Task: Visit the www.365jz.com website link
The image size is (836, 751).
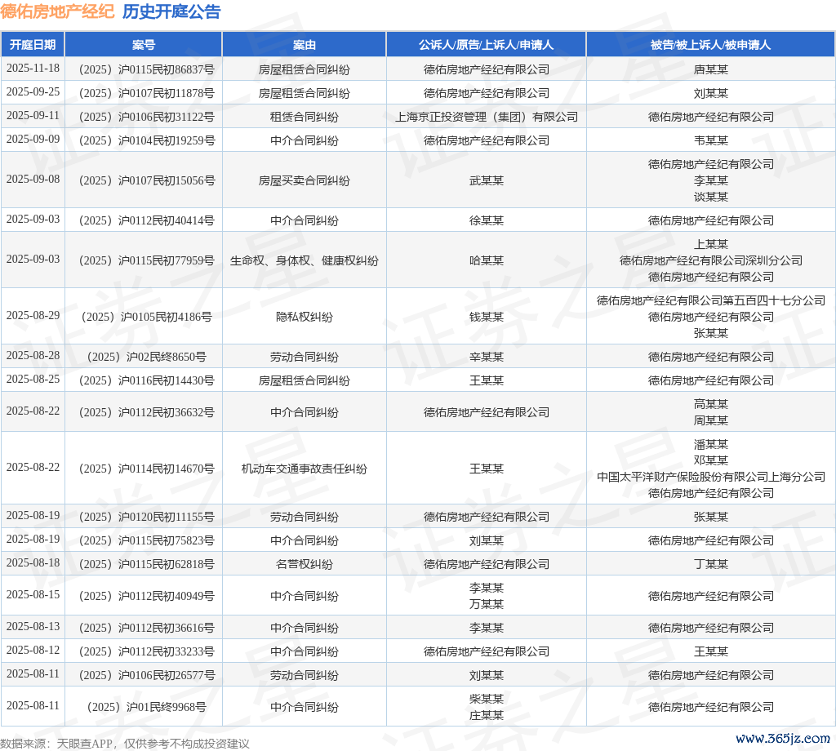Action: coord(782,738)
